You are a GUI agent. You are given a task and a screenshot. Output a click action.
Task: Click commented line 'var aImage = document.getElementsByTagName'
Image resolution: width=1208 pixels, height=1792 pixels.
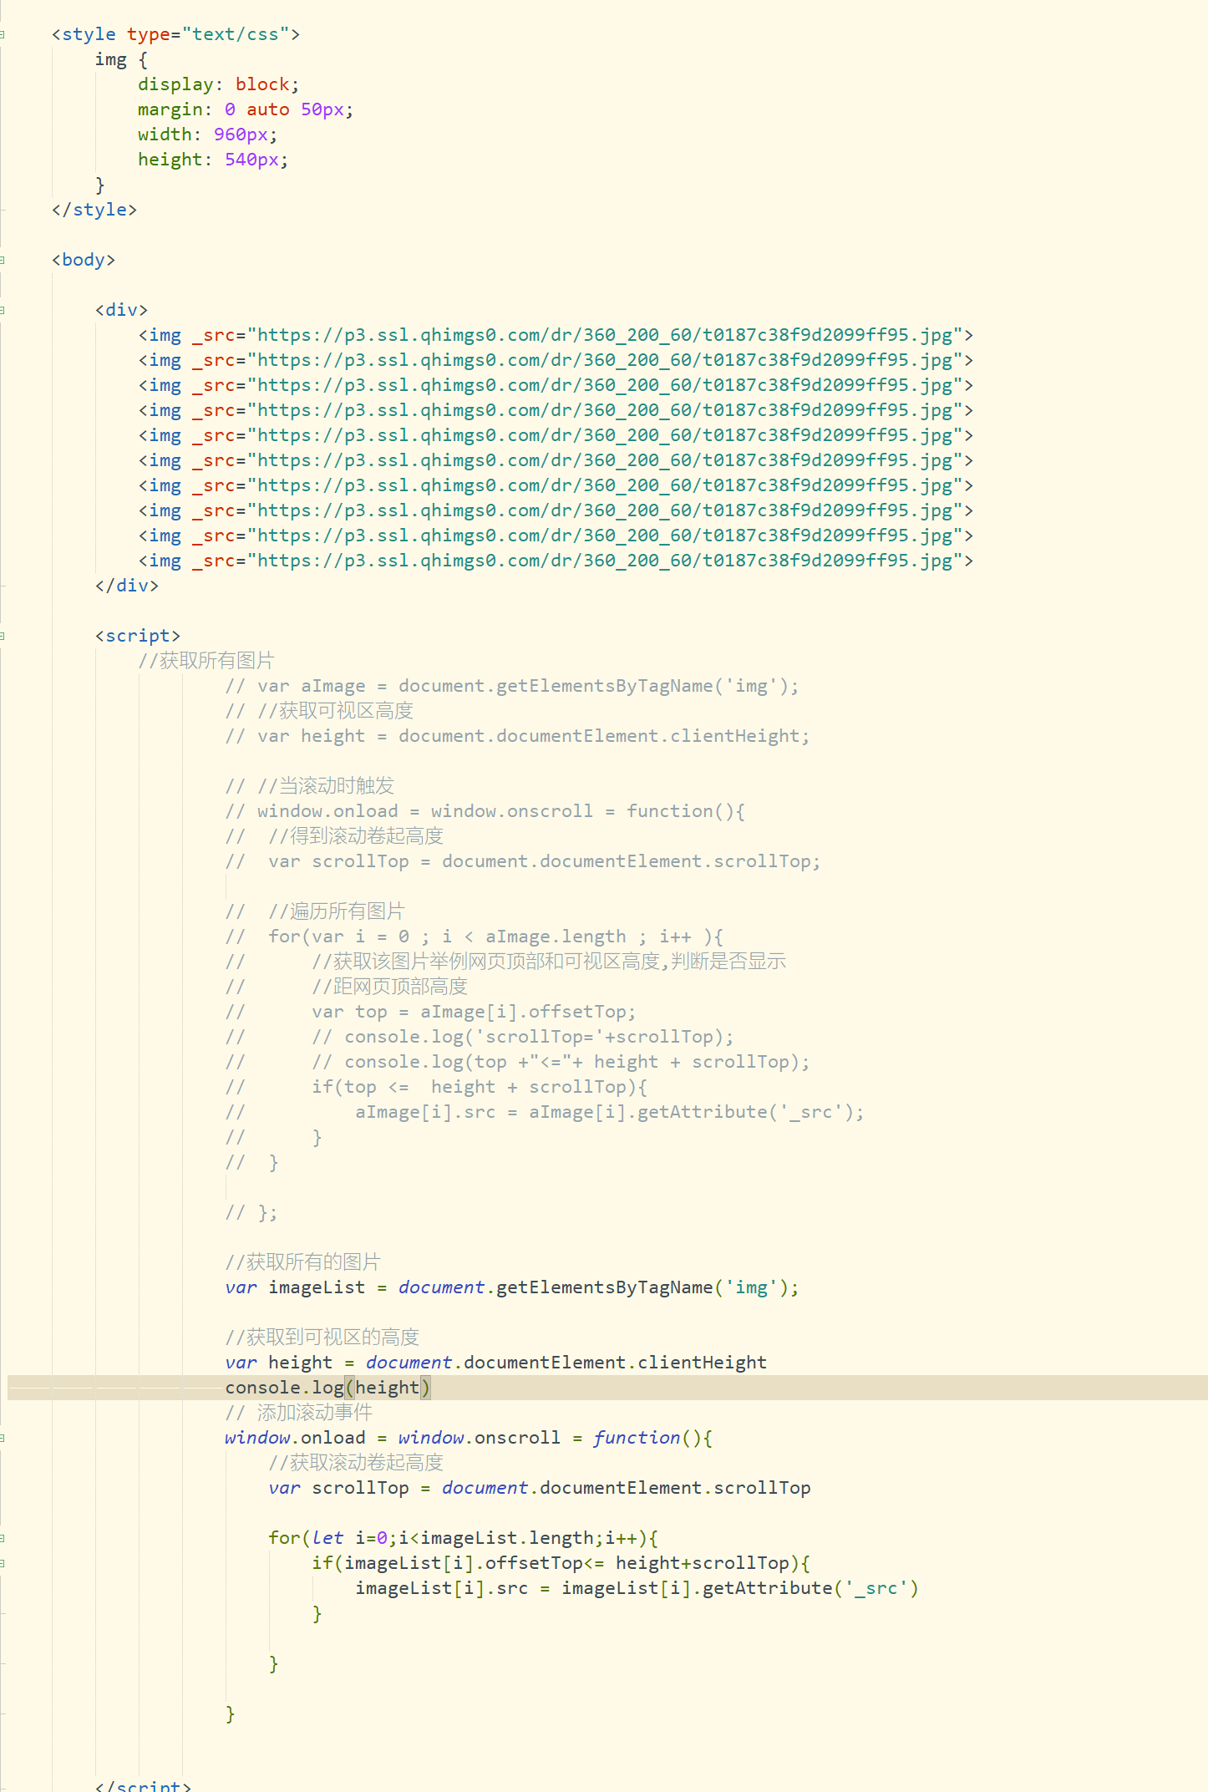click(x=512, y=686)
